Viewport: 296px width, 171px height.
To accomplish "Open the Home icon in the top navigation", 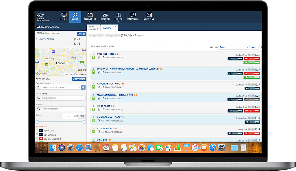I will pyautogui.click(x=64, y=15).
